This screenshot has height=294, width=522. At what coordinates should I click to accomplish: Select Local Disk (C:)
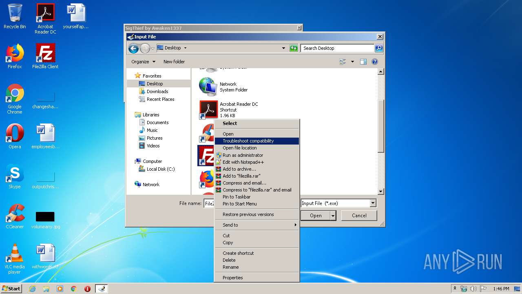[160, 169]
